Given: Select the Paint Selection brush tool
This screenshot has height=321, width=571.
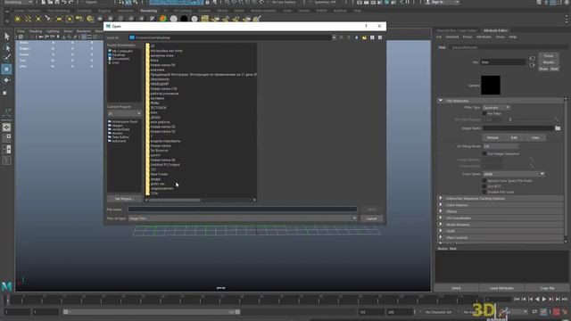Looking at the screenshot, I should point(7,58).
